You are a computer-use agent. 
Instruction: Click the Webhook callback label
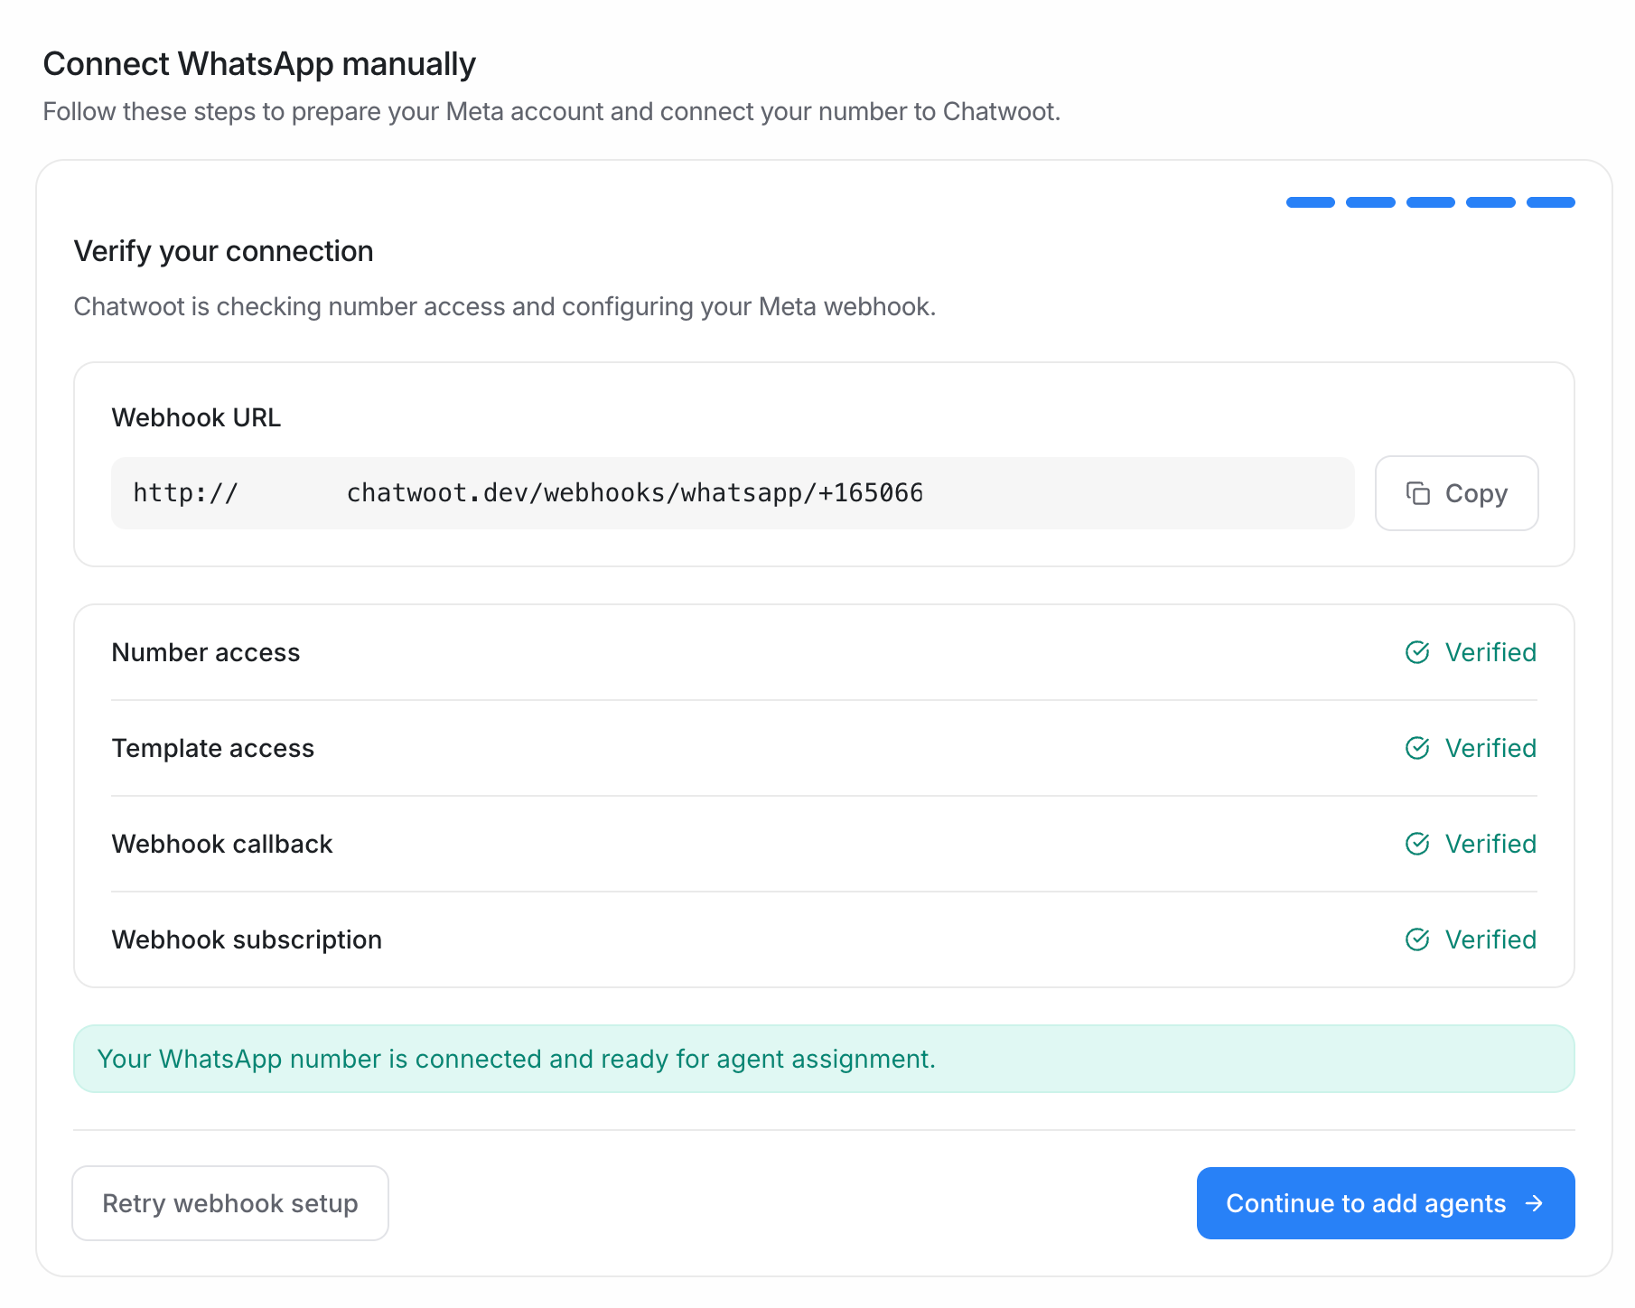(x=222, y=844)
